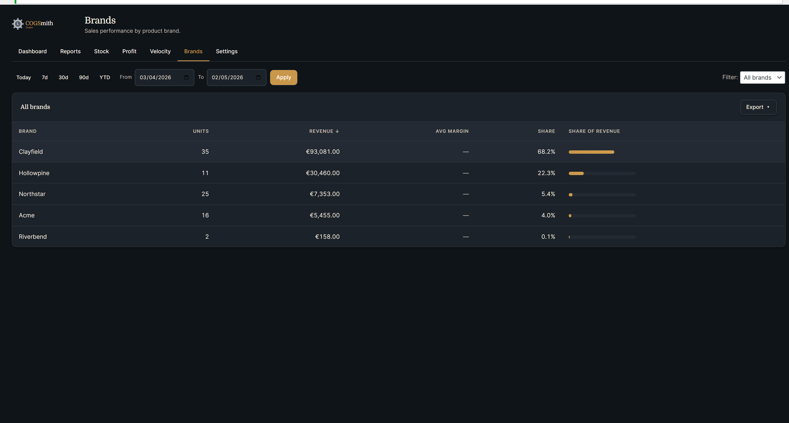Select the Acme brand row name
Viewport: 789px width, 423px height.
pos(27,215)
